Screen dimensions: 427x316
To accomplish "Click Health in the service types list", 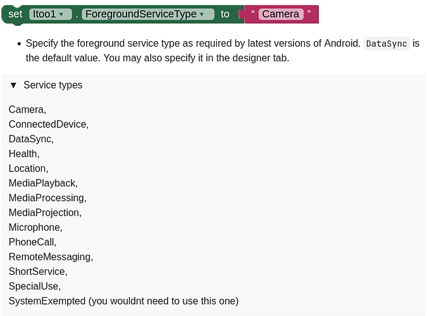I will (24, 154).
